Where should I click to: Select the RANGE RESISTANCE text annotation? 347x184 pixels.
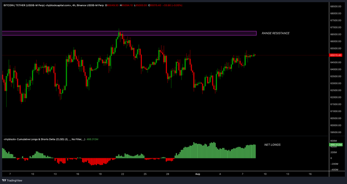point(276,33)
